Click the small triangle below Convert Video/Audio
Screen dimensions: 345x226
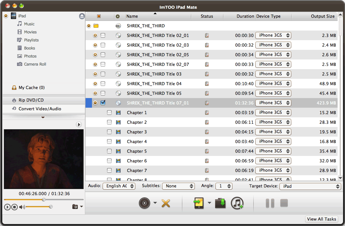(x=43, y=117)
